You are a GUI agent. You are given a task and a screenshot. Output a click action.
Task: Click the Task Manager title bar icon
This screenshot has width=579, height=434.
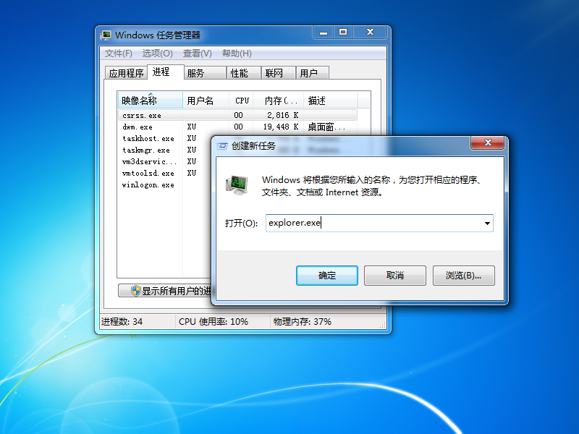(106, 35)
